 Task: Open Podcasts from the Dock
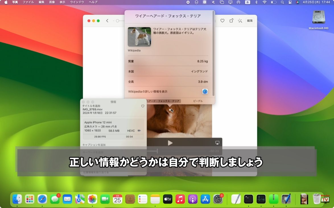(x=193, y=199)
